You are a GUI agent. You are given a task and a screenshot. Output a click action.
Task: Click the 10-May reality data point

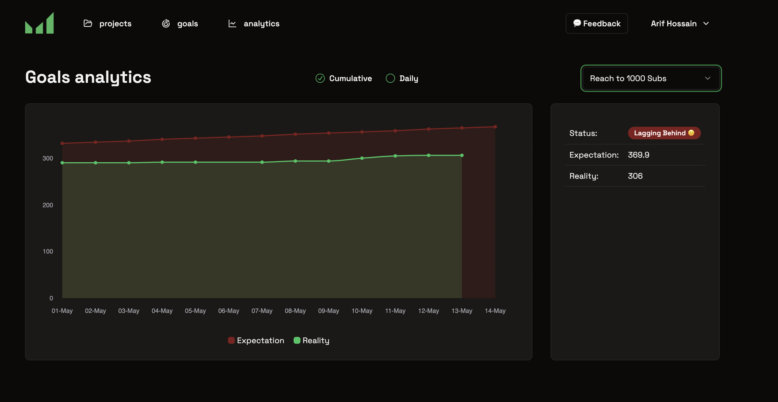coord(362,158)
